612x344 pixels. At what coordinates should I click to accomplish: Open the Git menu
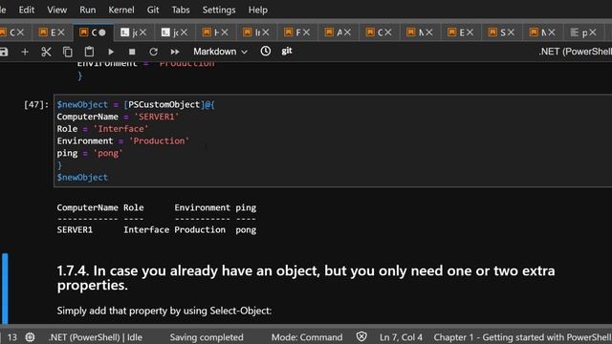(x=153, y=10)
